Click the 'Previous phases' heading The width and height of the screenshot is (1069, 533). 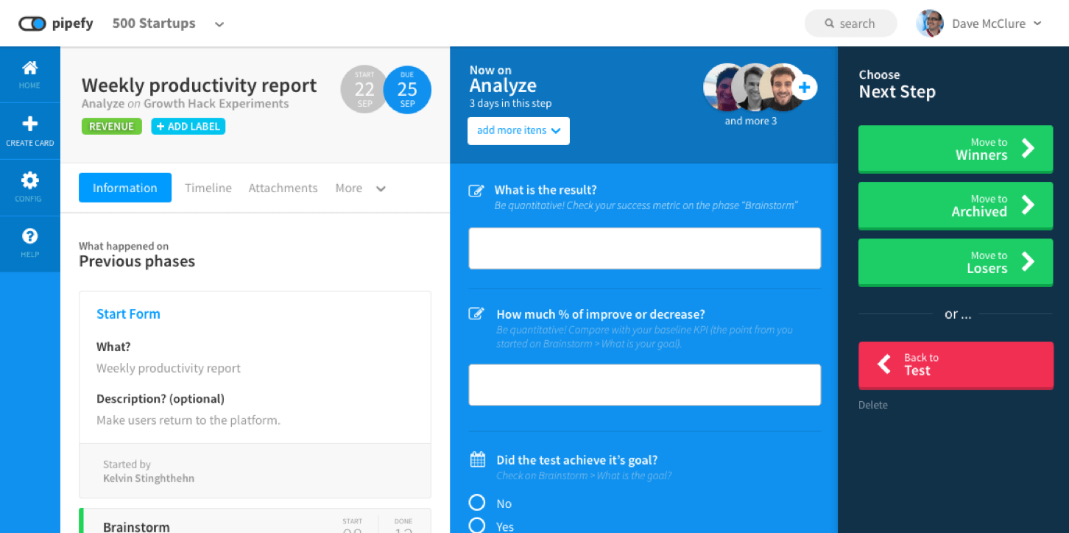point(137,261)
